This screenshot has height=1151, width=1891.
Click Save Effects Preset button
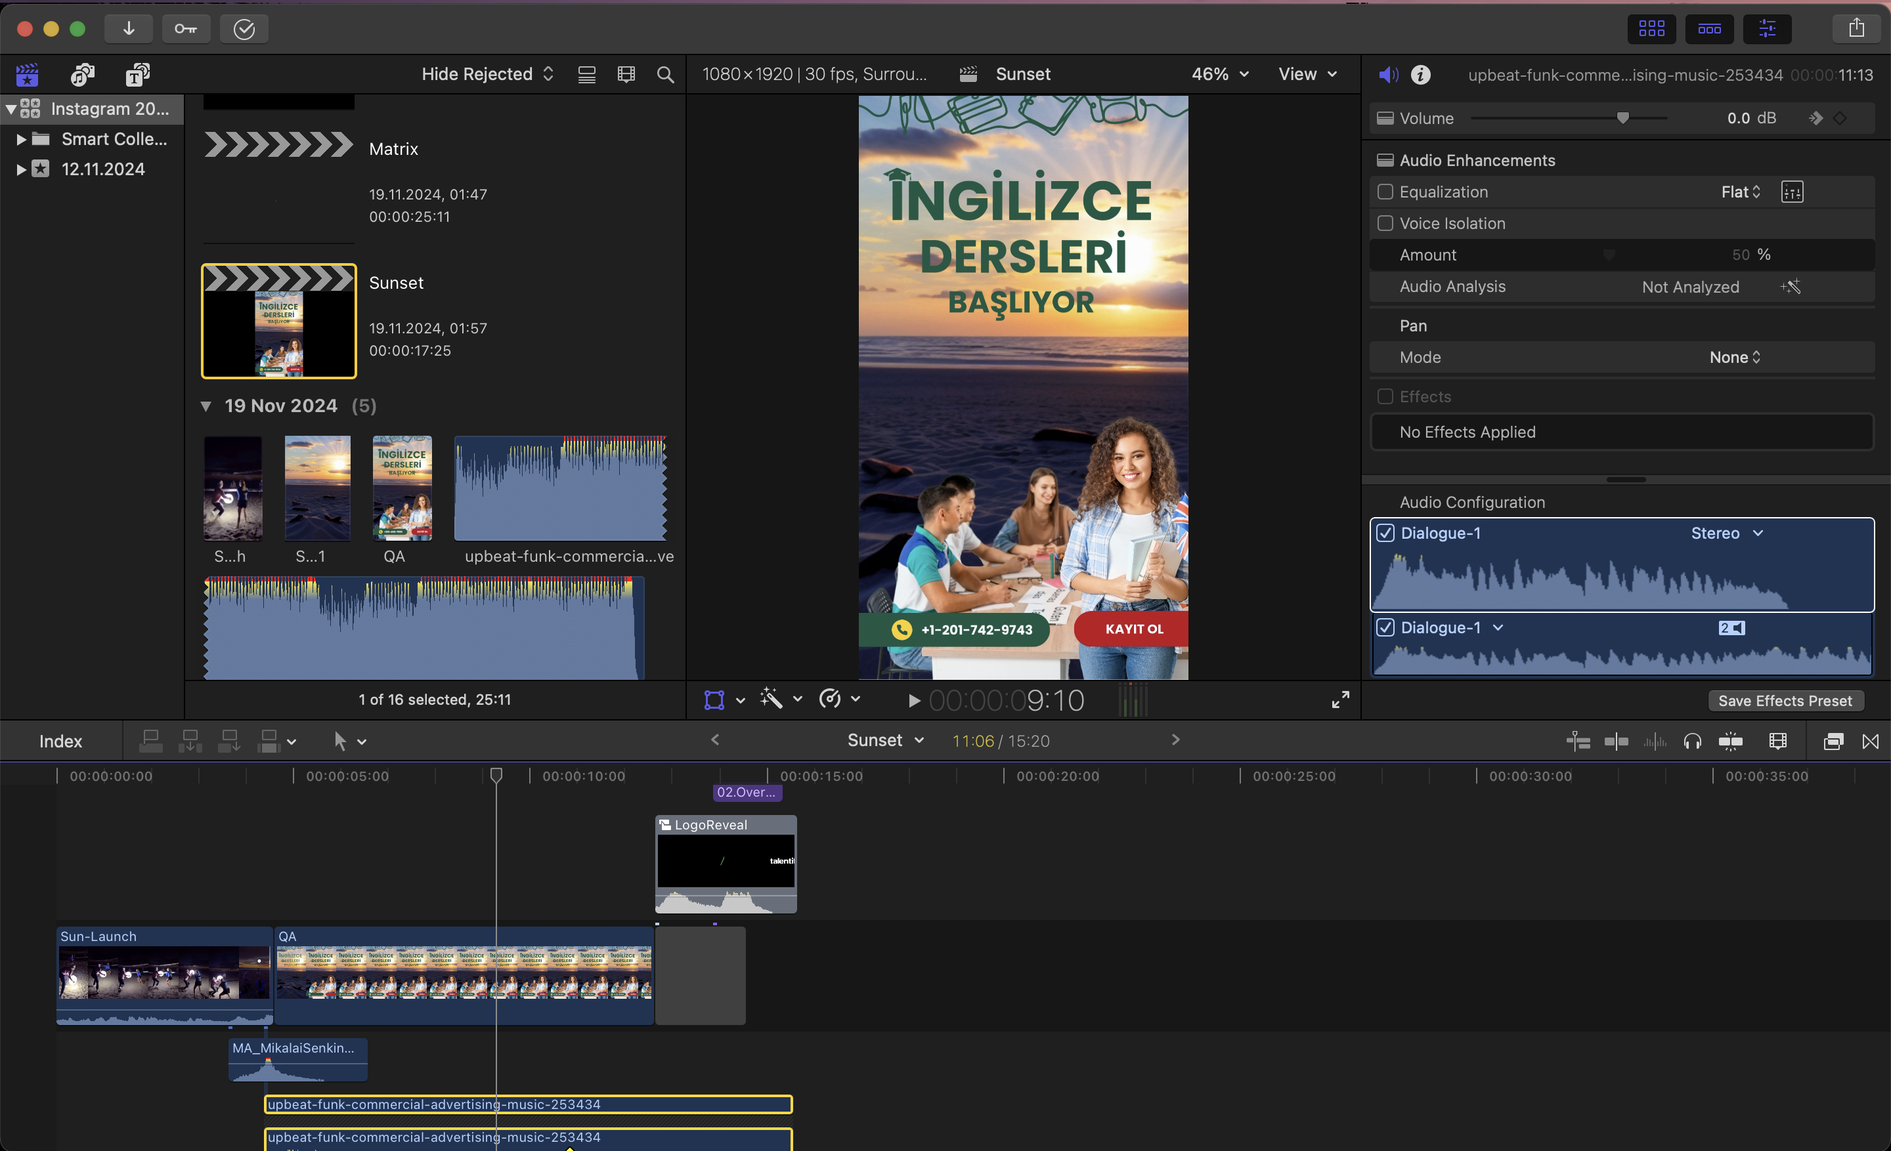pos(1786,699)
